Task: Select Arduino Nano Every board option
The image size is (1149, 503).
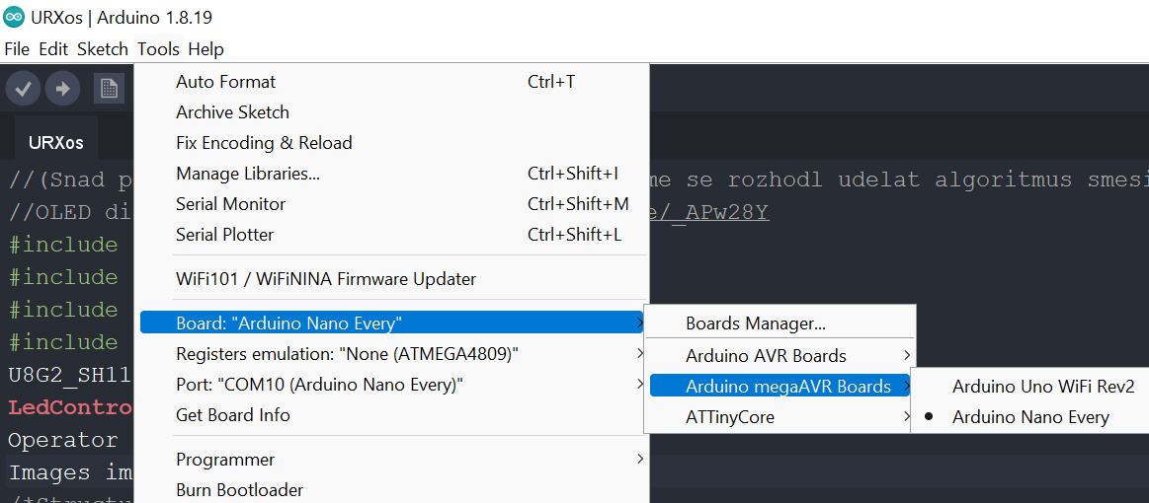Action: (x=1029, y=417)
